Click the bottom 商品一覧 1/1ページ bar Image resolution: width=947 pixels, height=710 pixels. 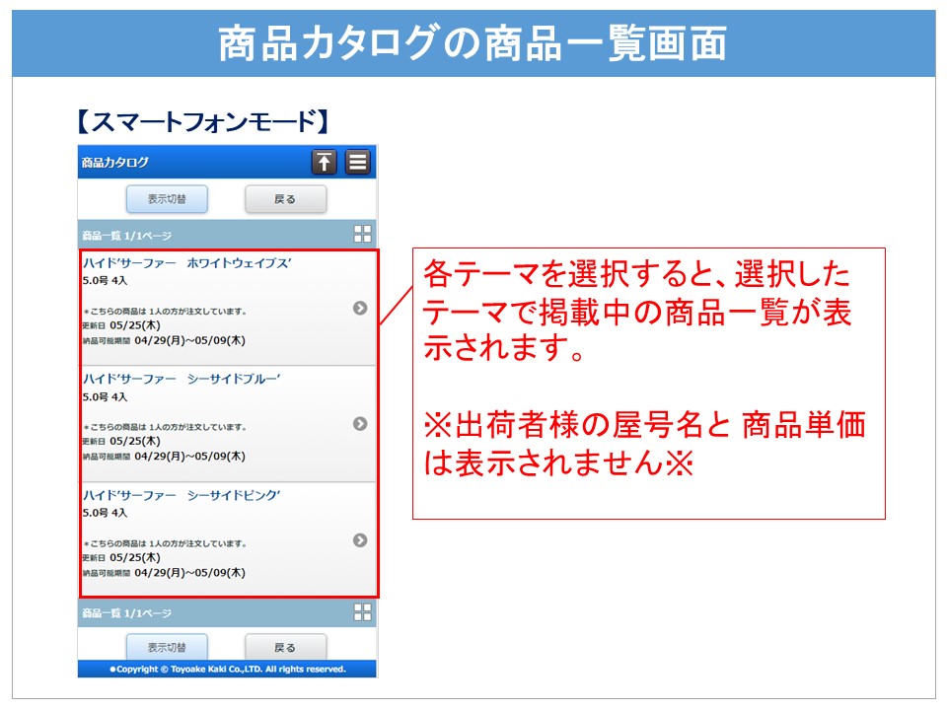[x=126, y=613]
